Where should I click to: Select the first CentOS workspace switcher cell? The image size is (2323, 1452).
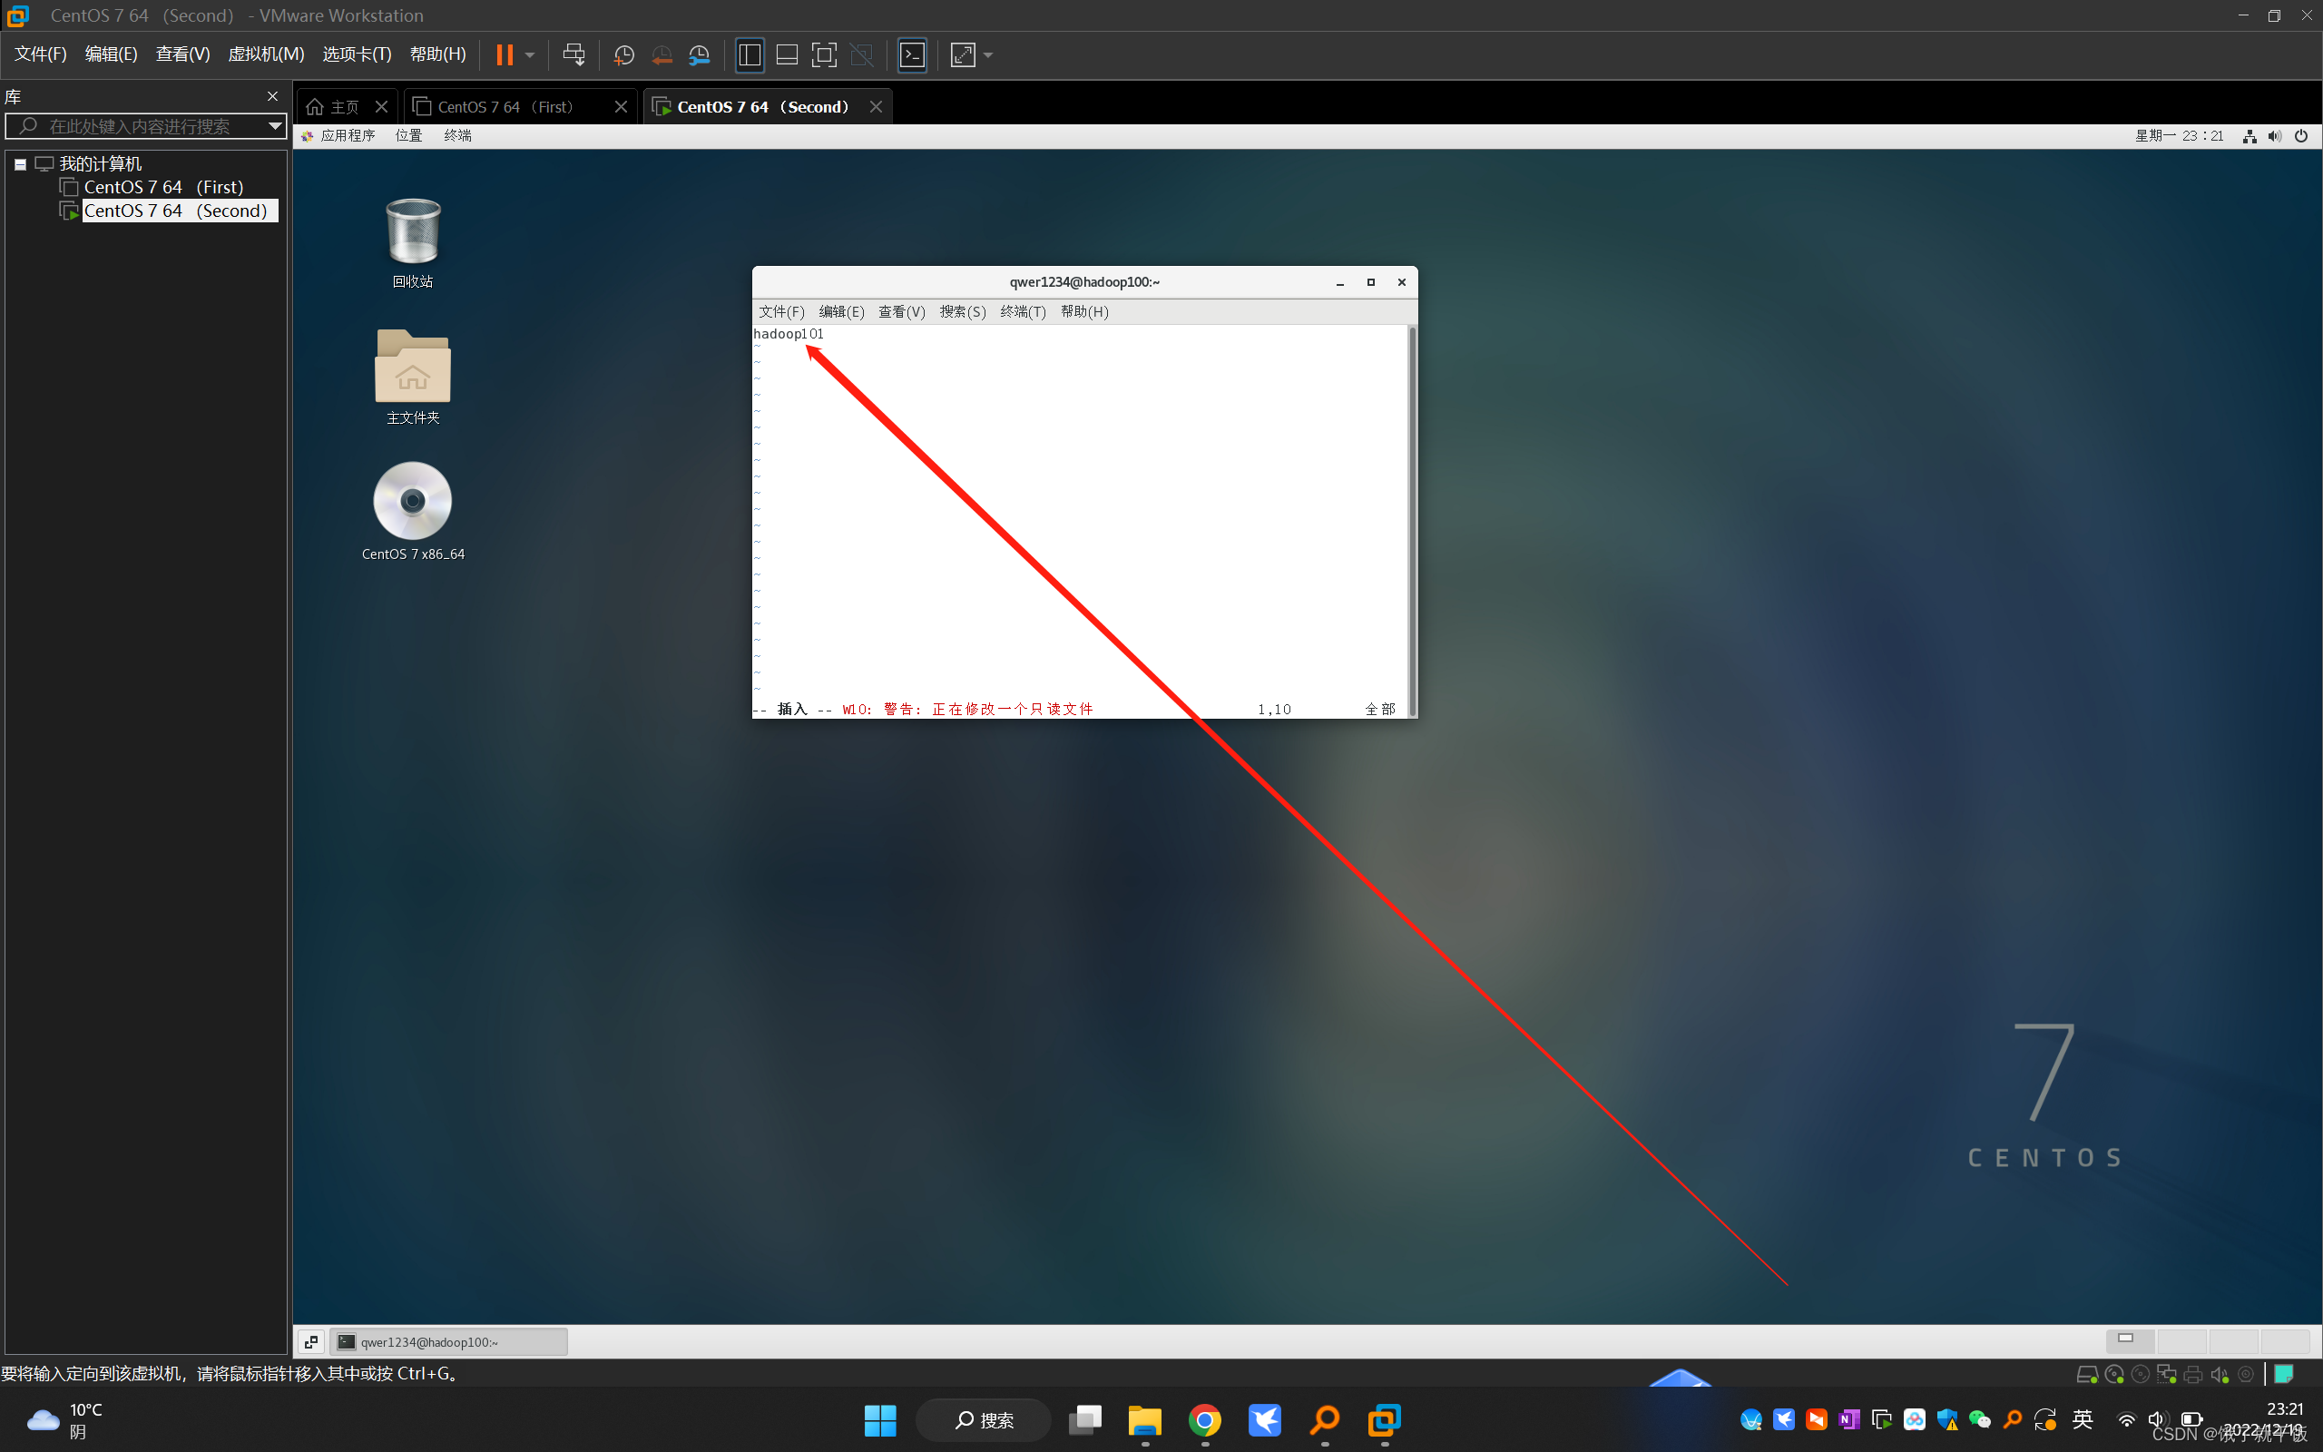(2130, 1340)
